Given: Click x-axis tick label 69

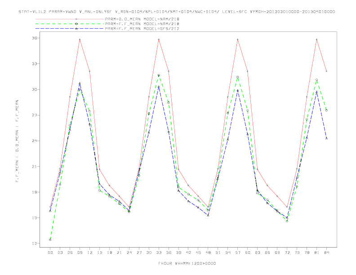Looking at the screenshot, I should pos(277,253).
